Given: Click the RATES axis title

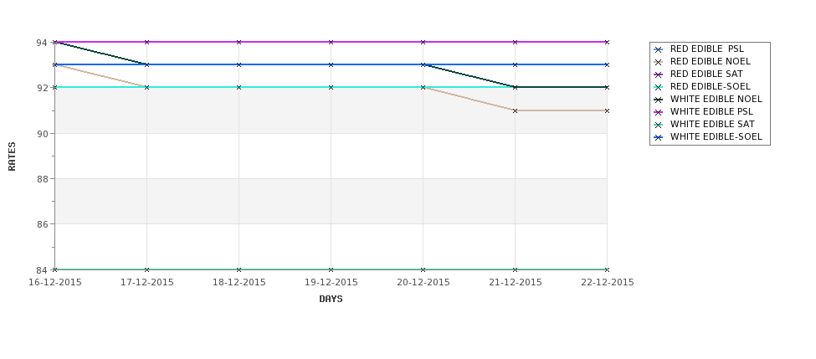Looking at the screenshot, I should (x=12, y=156).
